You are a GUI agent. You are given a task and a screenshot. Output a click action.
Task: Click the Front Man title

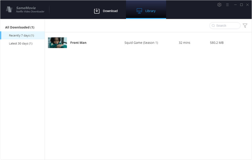[x=78, y=43]
